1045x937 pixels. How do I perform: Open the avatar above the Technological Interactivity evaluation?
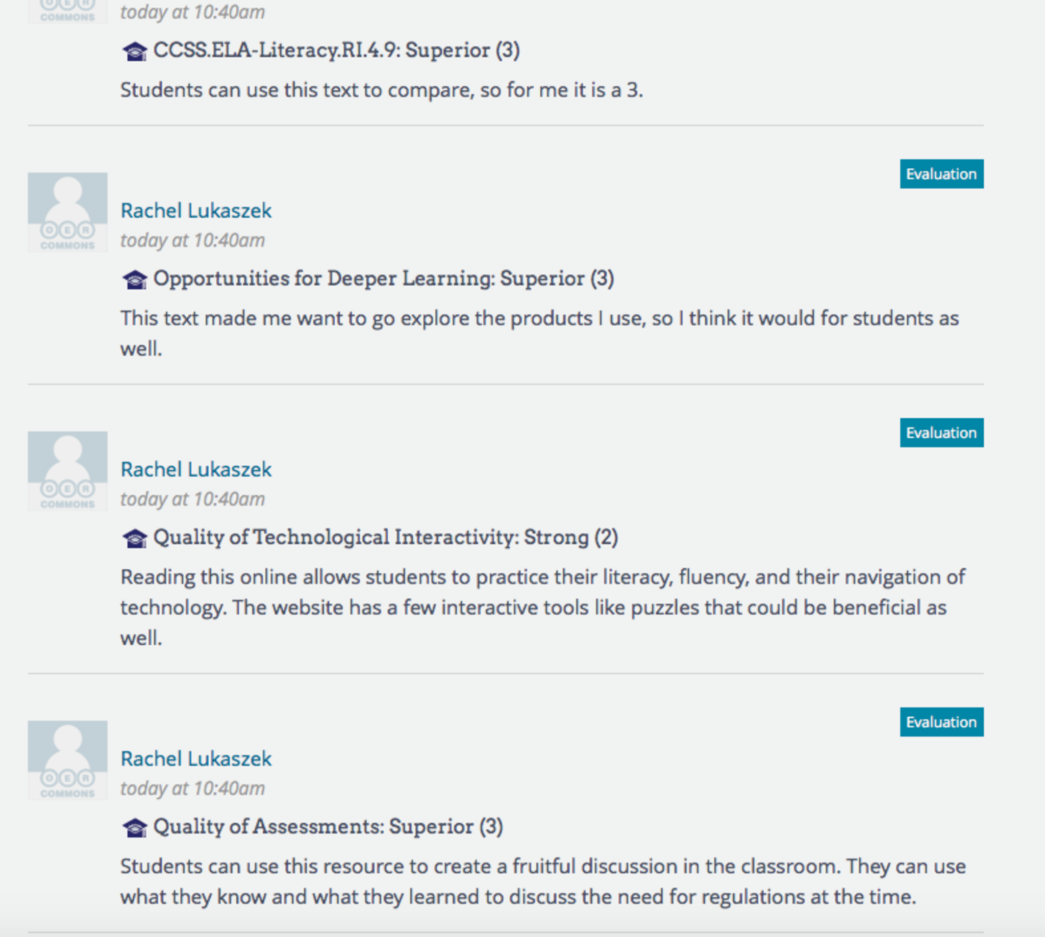click(x=67, y=471)
